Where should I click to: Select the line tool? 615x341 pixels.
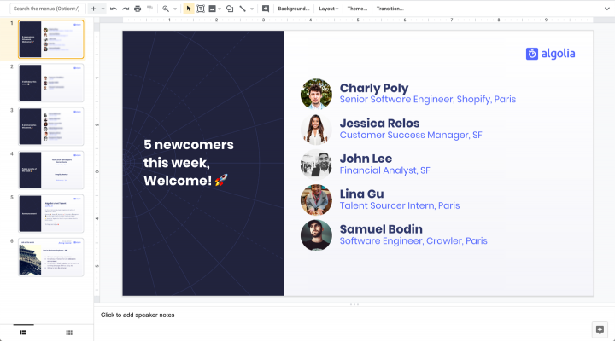[x=243, y=9]
